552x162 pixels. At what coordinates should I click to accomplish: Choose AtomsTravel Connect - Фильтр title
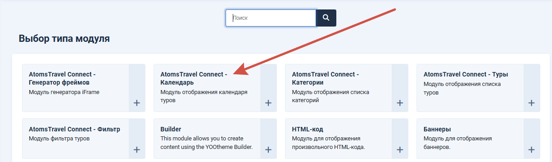point(74,129)
